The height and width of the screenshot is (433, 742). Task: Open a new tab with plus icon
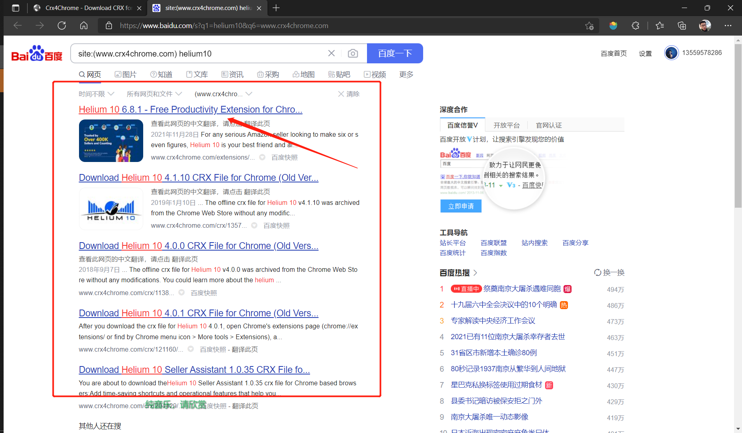tap(276, 8)
